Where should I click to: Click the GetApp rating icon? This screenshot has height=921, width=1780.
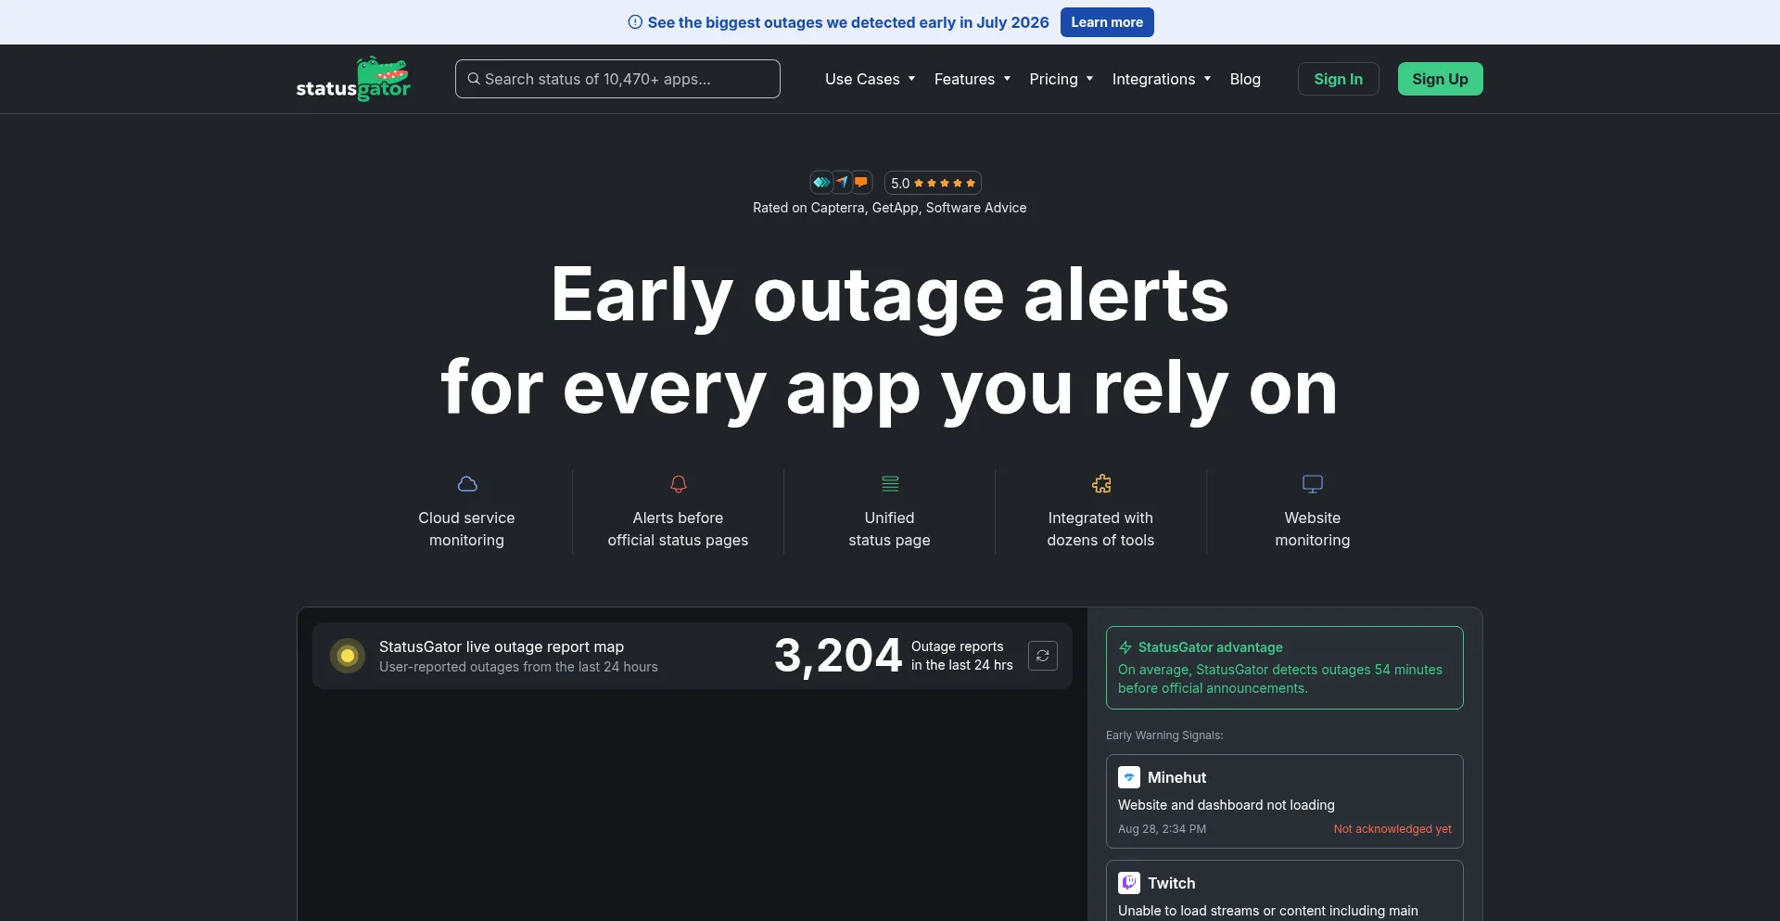tap(842, 183)
